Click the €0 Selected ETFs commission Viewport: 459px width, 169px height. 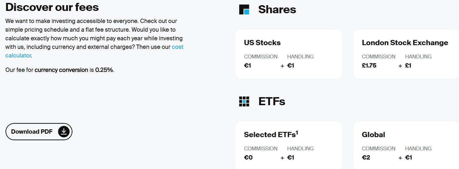click(248, 158)
